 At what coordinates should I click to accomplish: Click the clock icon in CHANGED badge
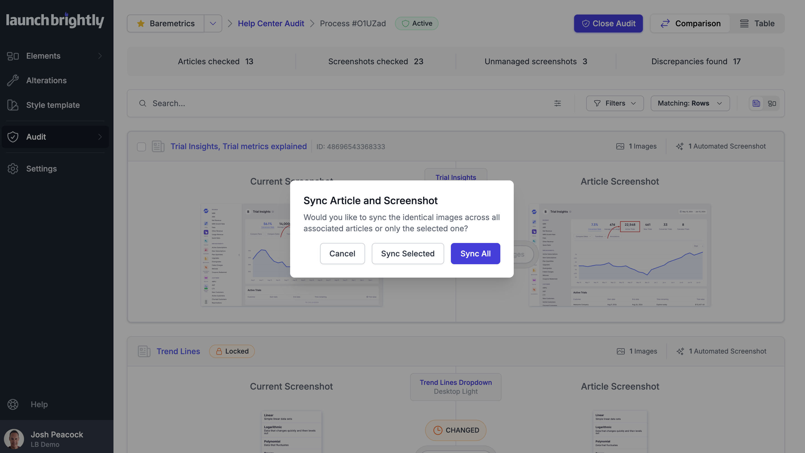437,430
